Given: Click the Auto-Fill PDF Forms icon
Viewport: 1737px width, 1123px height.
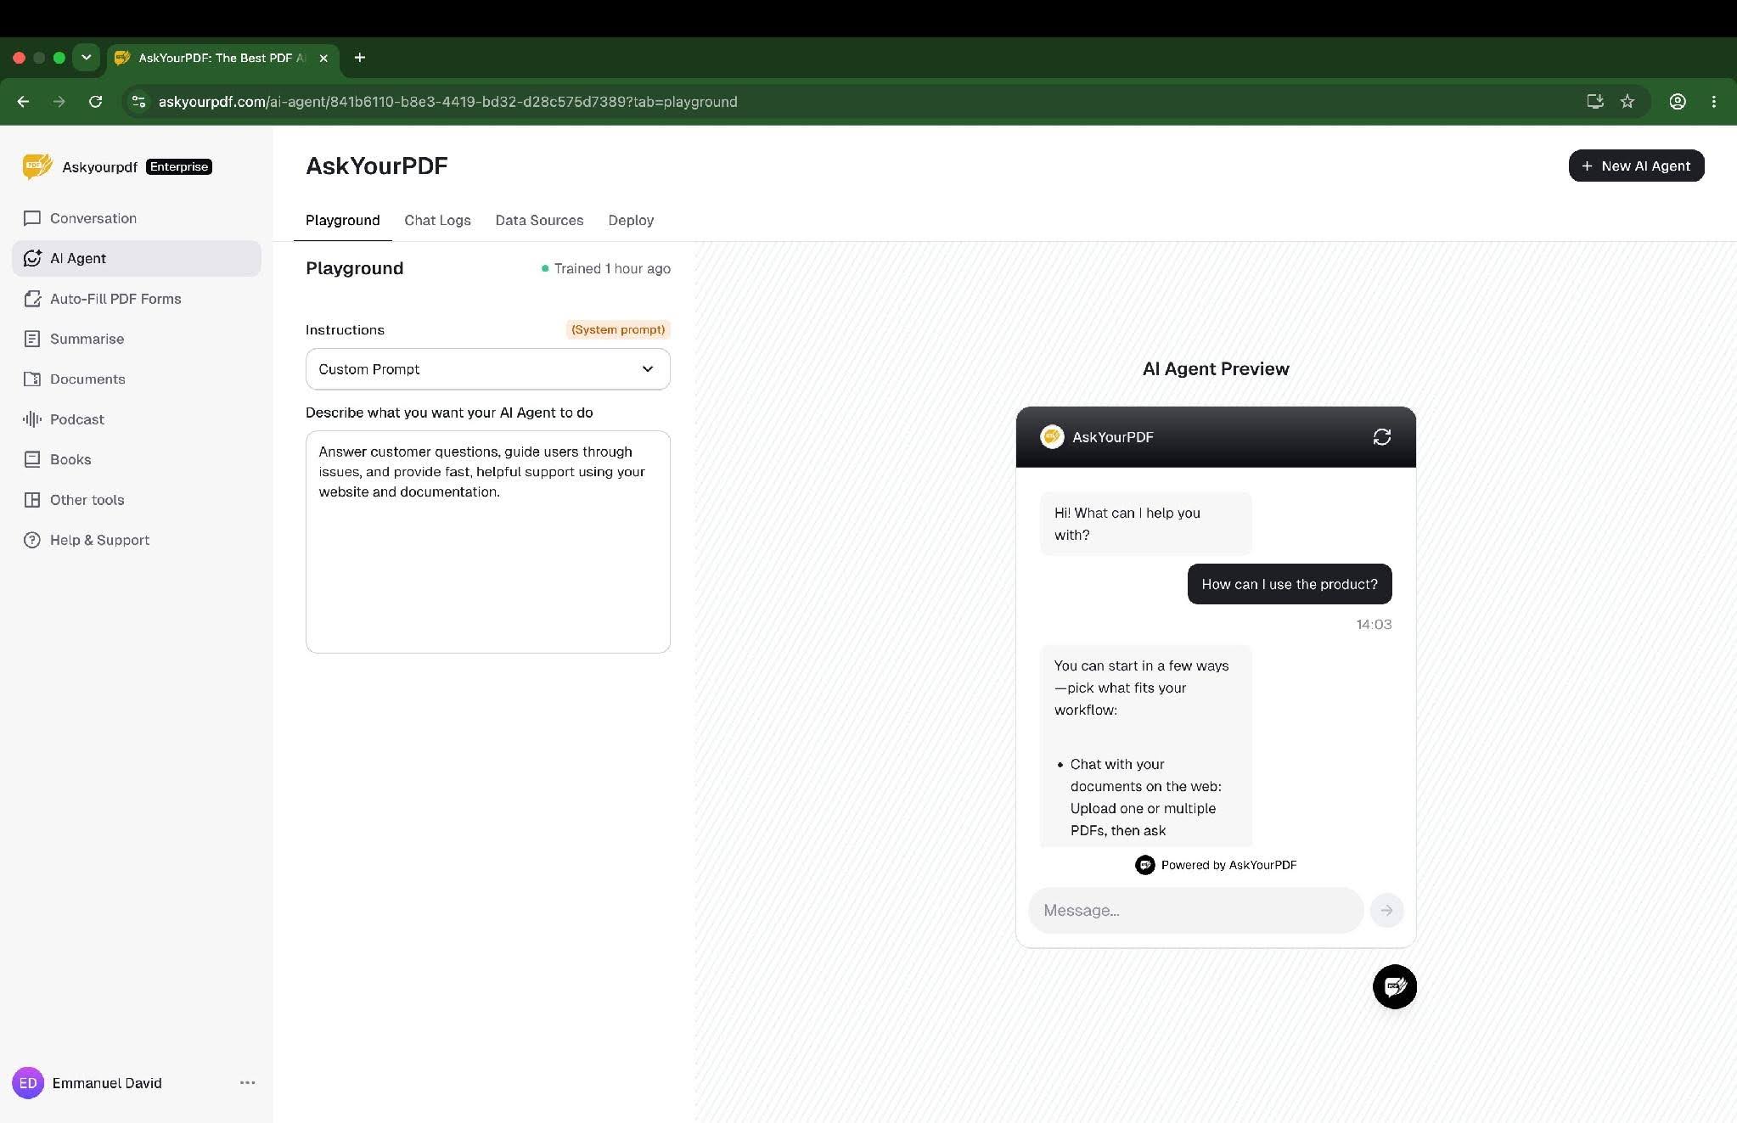Looking at the screenshot, I should 32,299.
